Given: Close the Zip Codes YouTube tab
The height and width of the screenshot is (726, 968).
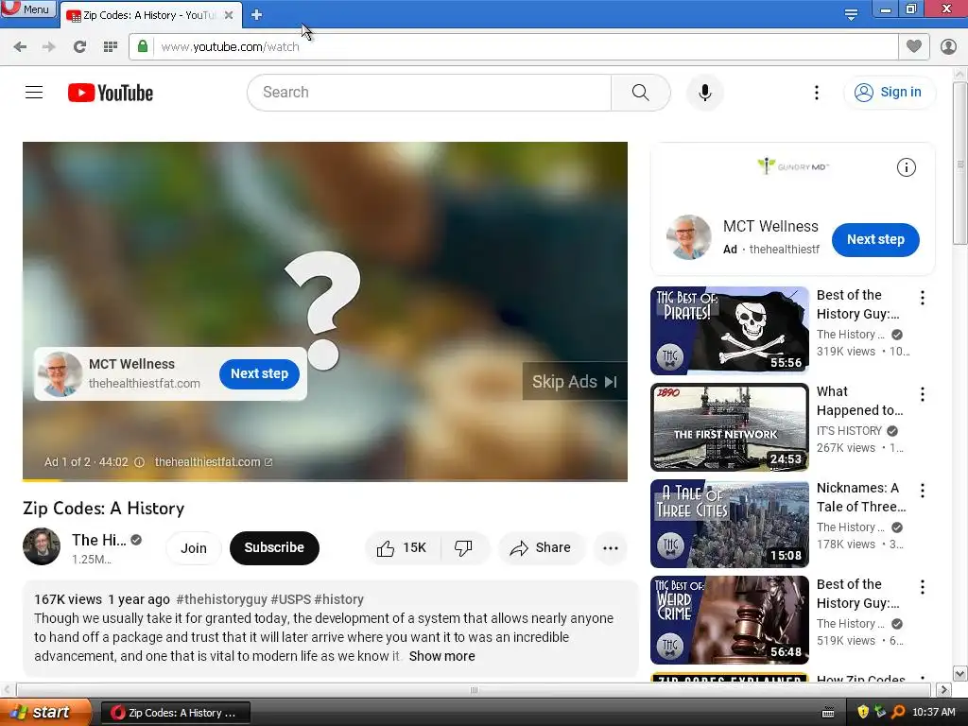Looking at the screenshot, I should [229, 15].
